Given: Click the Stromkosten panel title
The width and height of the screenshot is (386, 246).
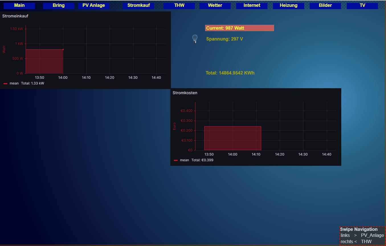Looking at the screenshot, I should [185, 93].
